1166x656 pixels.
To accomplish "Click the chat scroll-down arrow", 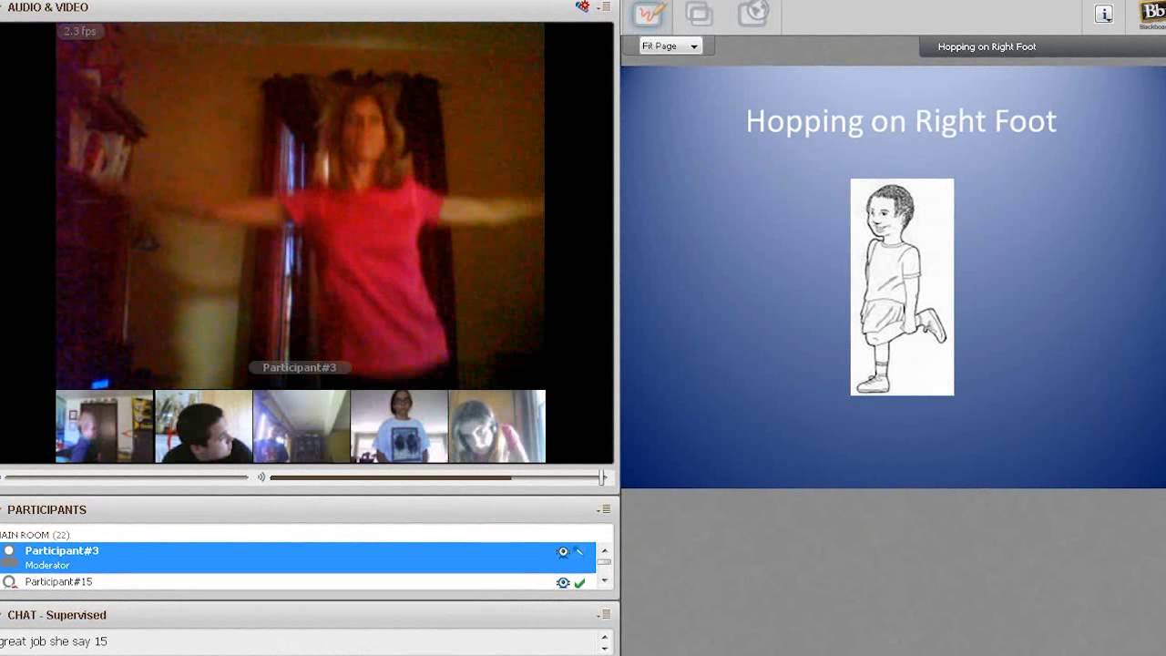I will [604, 649].
